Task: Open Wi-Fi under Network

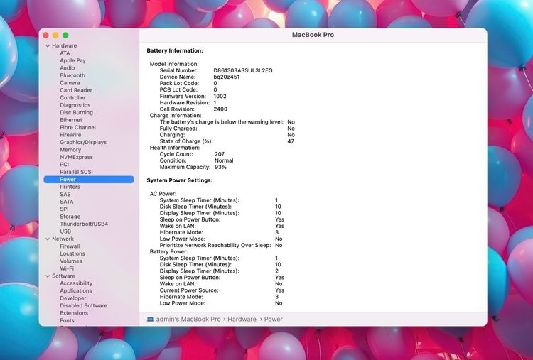Action: (x=67, y=268)
